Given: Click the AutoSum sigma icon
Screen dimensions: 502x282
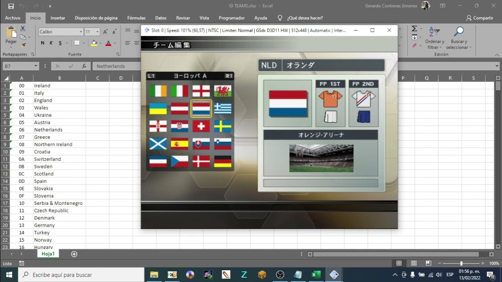Looking at the screenshot, I should (414, 29).
